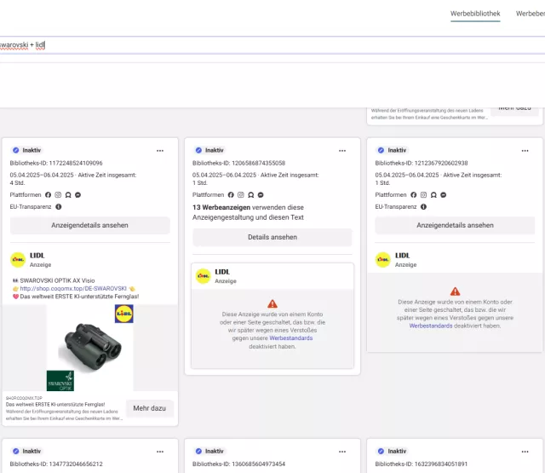Click the search field containing 'swarovski + lidl'
The height and width of the screenshot is (473, 545).
point(255,44)
